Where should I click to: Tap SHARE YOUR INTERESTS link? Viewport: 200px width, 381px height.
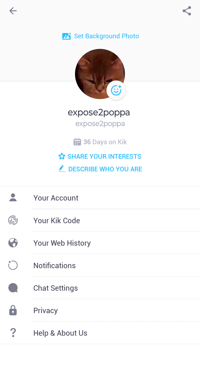coord(100,156)
